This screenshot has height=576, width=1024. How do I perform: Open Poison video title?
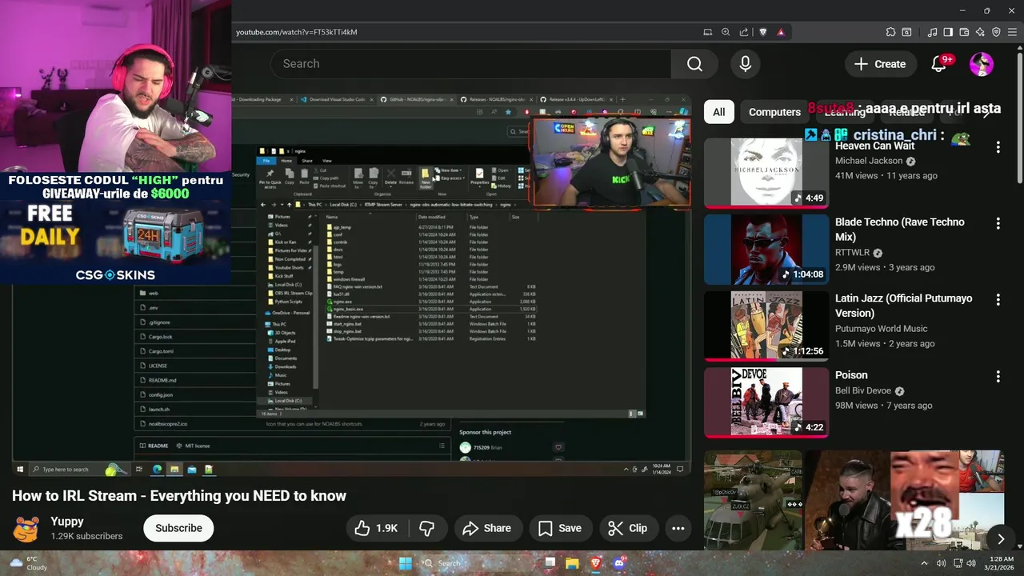click(x=851, y=374)
